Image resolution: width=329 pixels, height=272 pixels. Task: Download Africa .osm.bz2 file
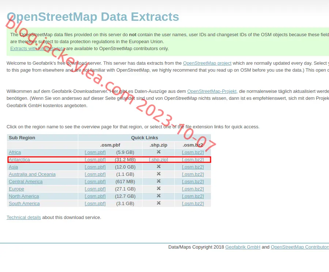point(193,152)
